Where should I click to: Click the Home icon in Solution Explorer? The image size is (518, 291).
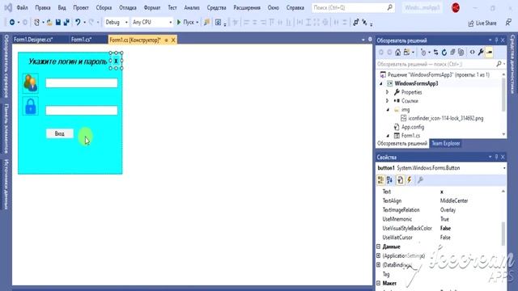(x=397, y=52)
